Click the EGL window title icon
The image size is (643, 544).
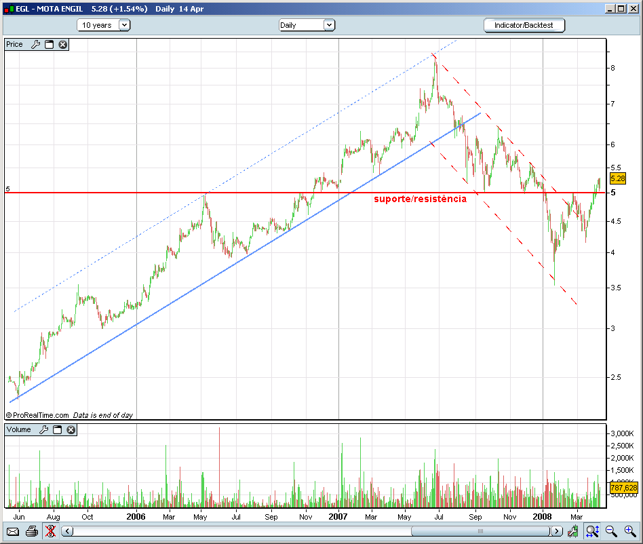(x=9, y=9)
